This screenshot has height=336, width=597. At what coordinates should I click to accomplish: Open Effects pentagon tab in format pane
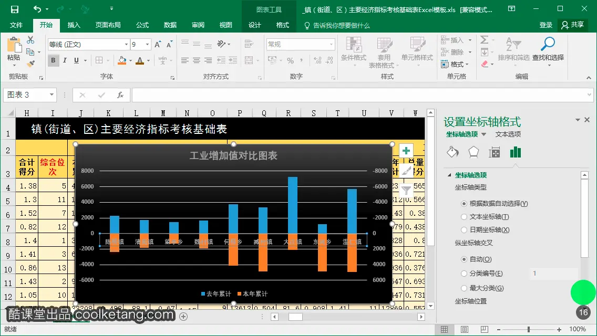(474, 152)
